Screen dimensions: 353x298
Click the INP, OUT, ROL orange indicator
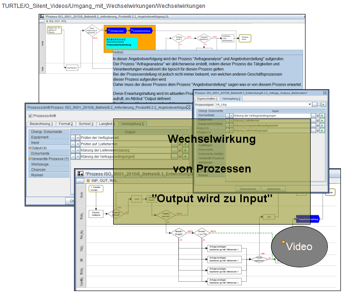pyautogui.click(x=88, y=180)
